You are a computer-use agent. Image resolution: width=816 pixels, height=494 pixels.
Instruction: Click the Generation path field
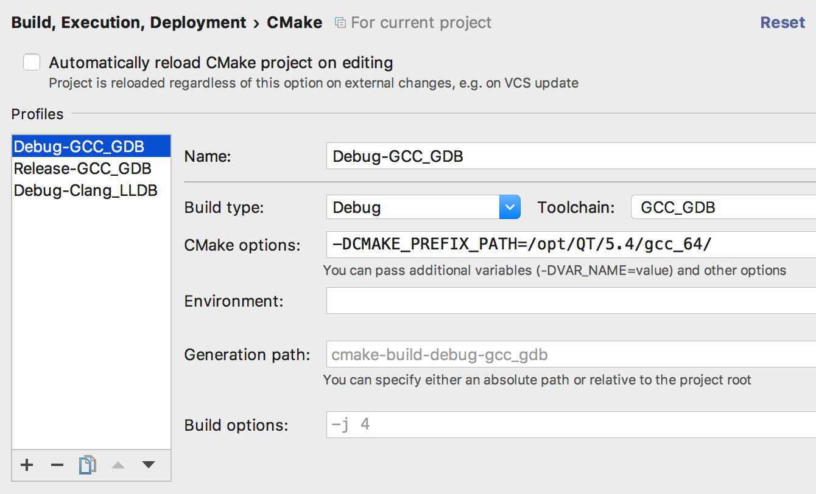click(571, 354)
